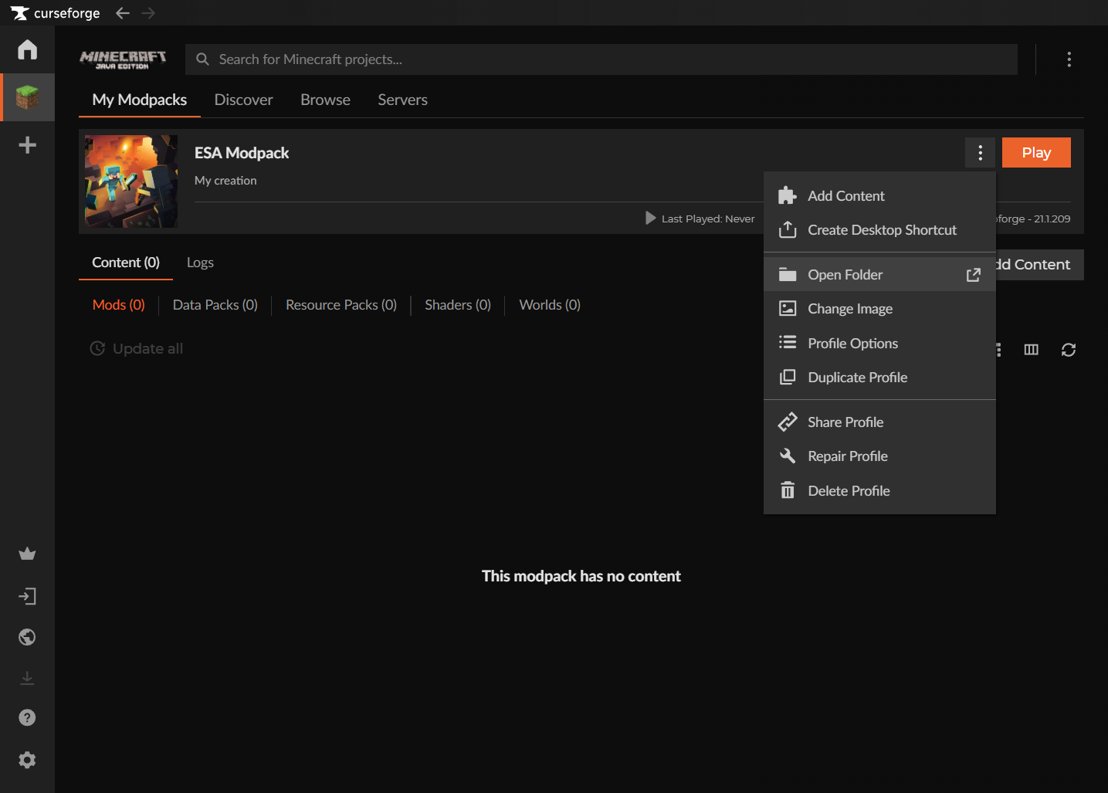Toggle ESA Modpack three-dot options menu
1108x793 pixels.
[980, 153]
